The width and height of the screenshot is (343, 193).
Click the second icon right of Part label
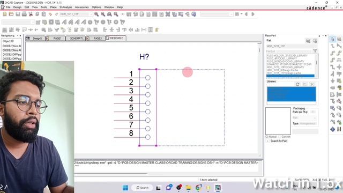315,41
